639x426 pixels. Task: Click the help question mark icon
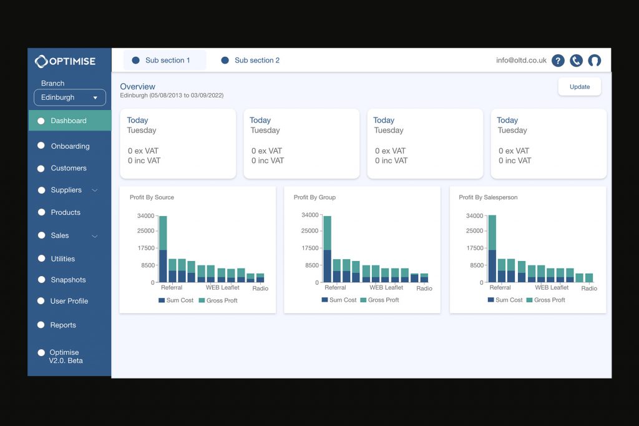(558, 61)
